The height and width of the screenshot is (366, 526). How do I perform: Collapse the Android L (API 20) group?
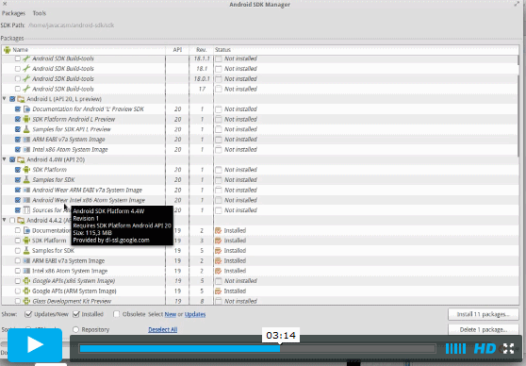tap(5, 99)
